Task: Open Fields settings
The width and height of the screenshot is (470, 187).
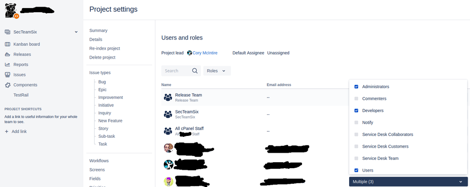Action: point(95,179)
